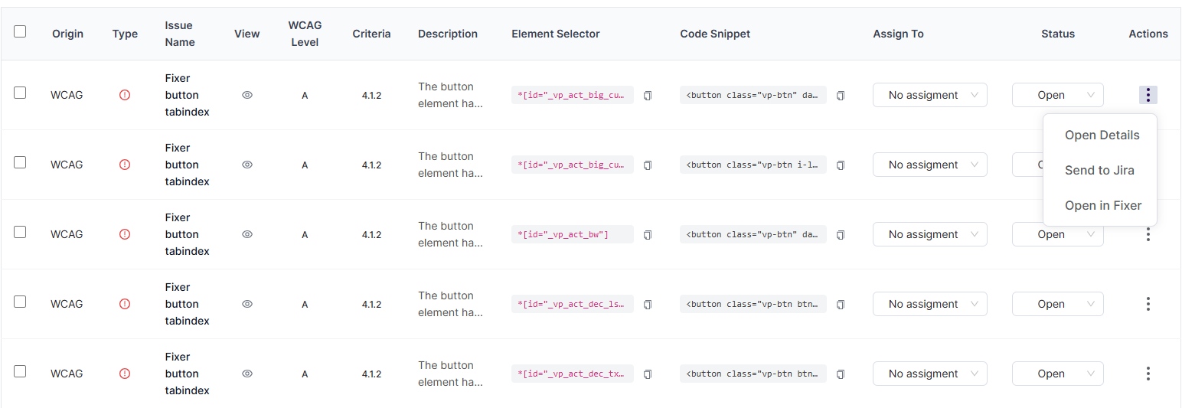Open the three-dot actions menu for _vp_act_bw row
Image resolution: width=1182 pixels, height=408 pixels.
point(1148,234)
